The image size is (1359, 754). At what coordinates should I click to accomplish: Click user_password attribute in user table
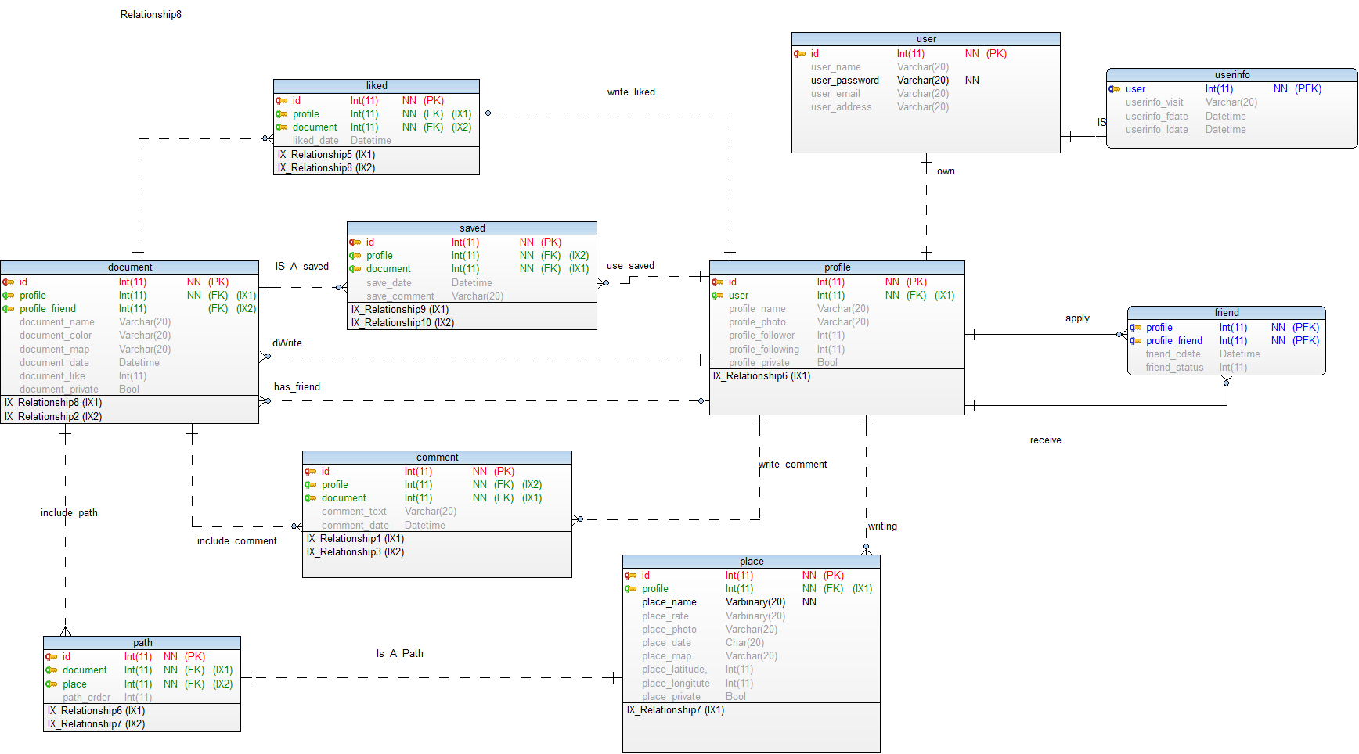tap(845, 81)
